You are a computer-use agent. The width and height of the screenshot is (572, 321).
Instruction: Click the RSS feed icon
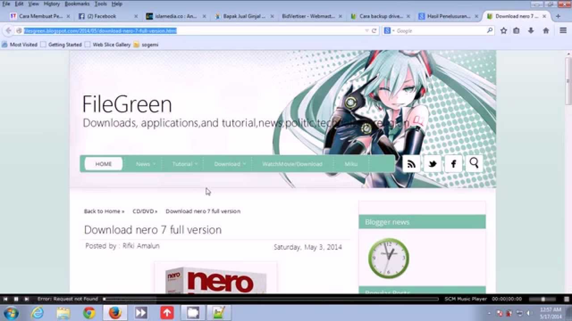click(x=411, y=164)
